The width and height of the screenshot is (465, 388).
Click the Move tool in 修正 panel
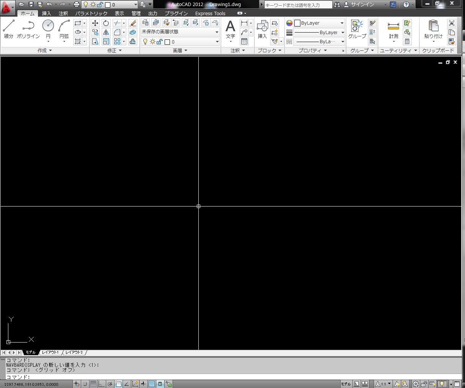[95, 23]
